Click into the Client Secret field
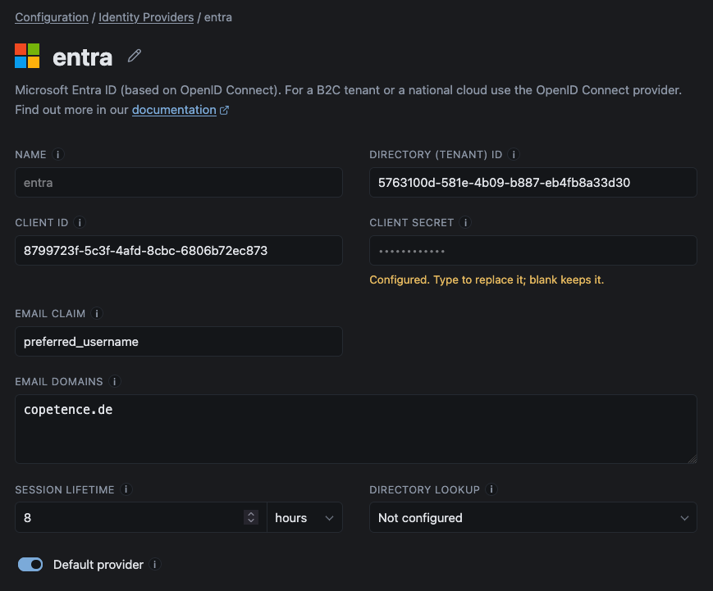 click(533, 250)
